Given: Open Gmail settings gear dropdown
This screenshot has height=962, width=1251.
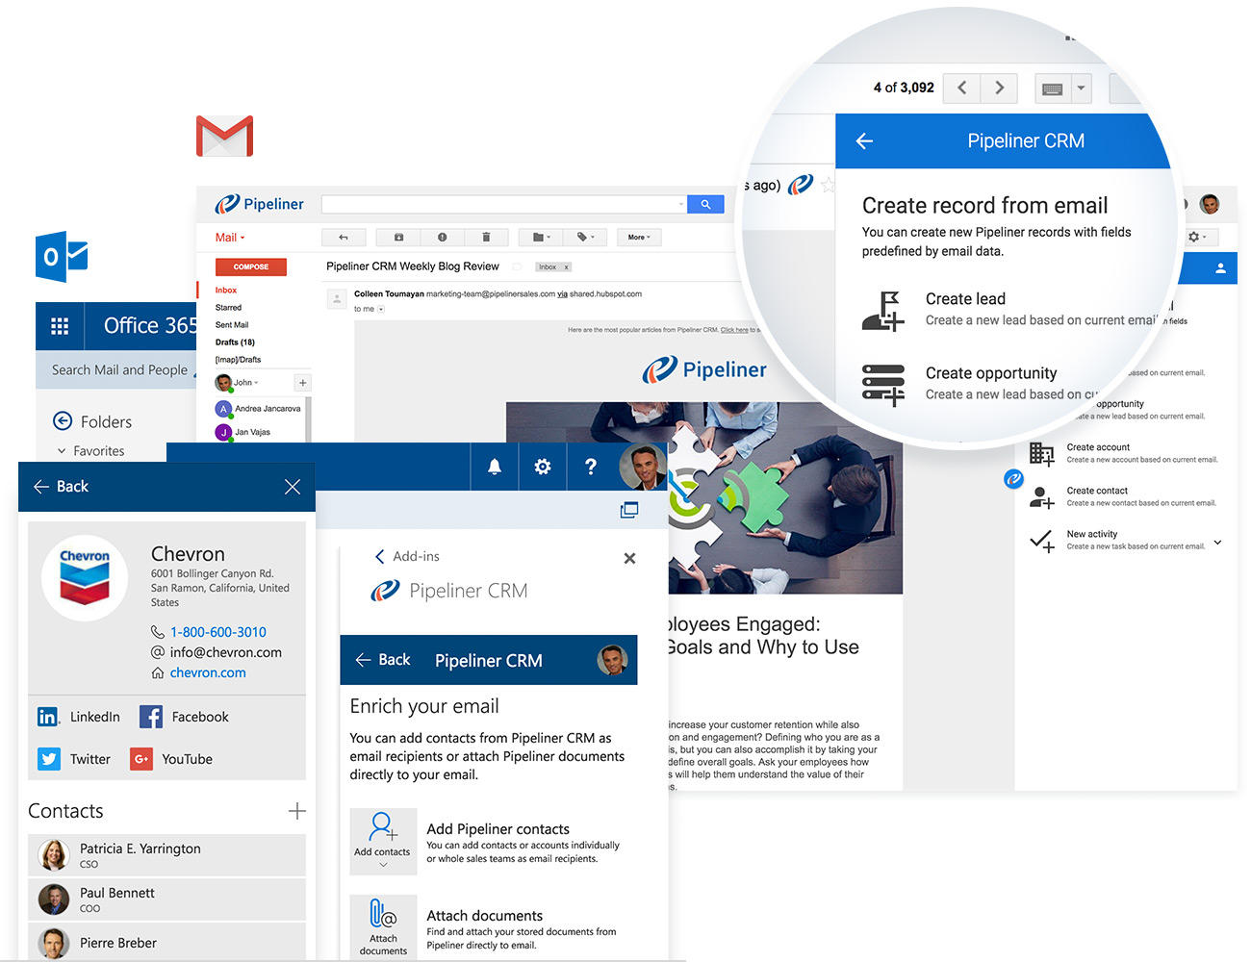Looking at the screenshot, I should click(1198, 237).
